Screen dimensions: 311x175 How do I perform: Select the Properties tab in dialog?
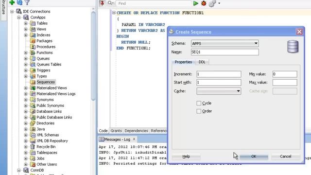click(x=183, y=62)
